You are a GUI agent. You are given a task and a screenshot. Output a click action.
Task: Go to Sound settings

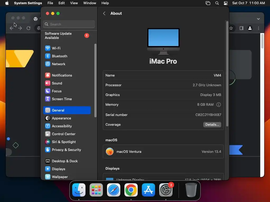[67, 83]
